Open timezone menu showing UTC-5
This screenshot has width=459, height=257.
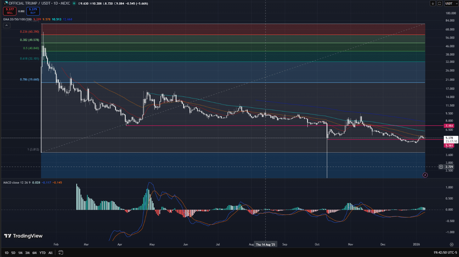445,252
